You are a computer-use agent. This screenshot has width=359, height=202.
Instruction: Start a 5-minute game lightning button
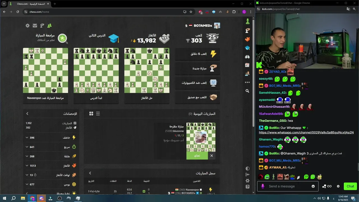(x=197, y=54)
